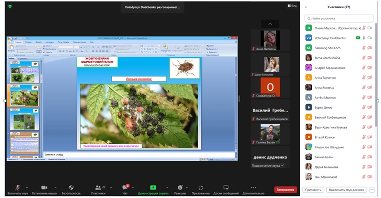Image resolution: width=381 pixels, height=198 pixels.
Task: Open the Показ слайдов ribbon tab
Action: tap(63, 42)
